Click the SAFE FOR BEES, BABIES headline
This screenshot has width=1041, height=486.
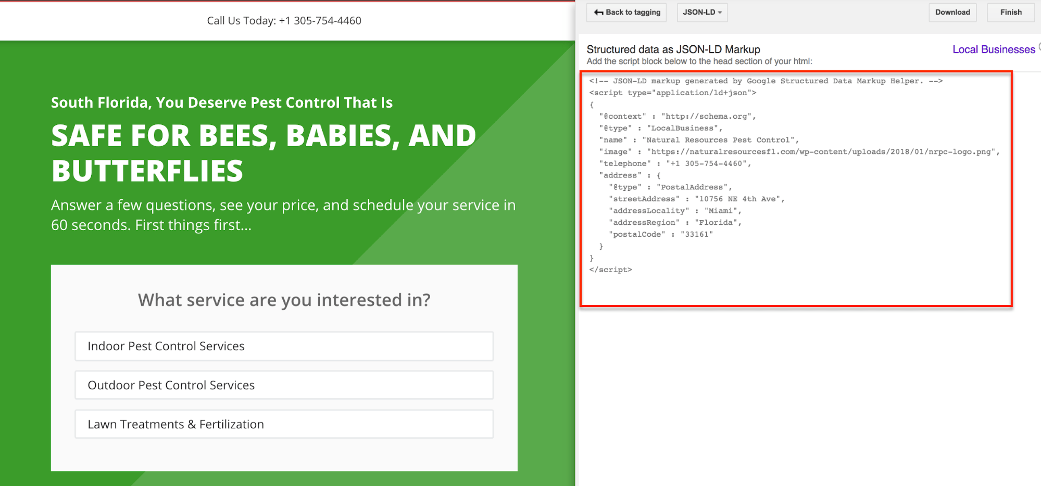[x=264, y=153]
